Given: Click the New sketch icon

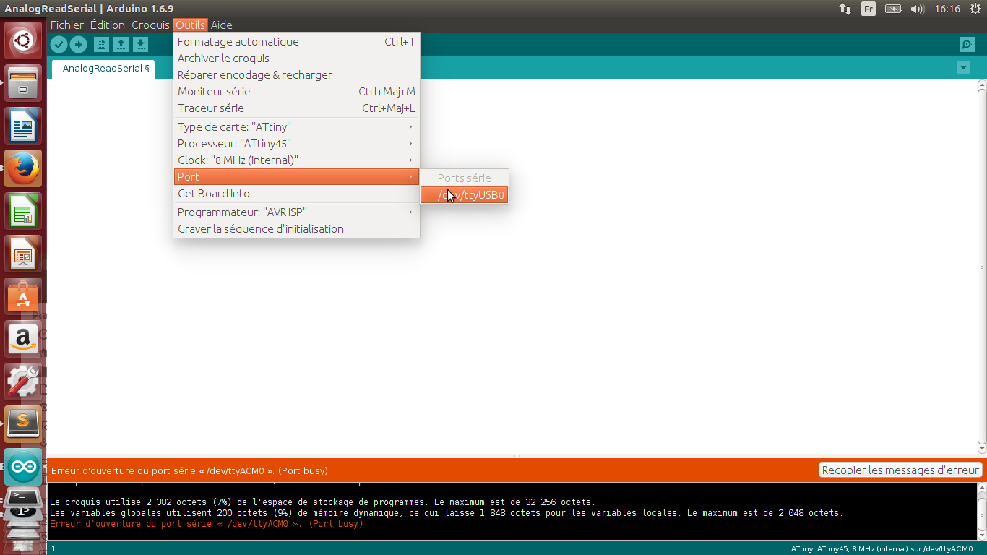Looking at the screenshot, I should point(102,45).
